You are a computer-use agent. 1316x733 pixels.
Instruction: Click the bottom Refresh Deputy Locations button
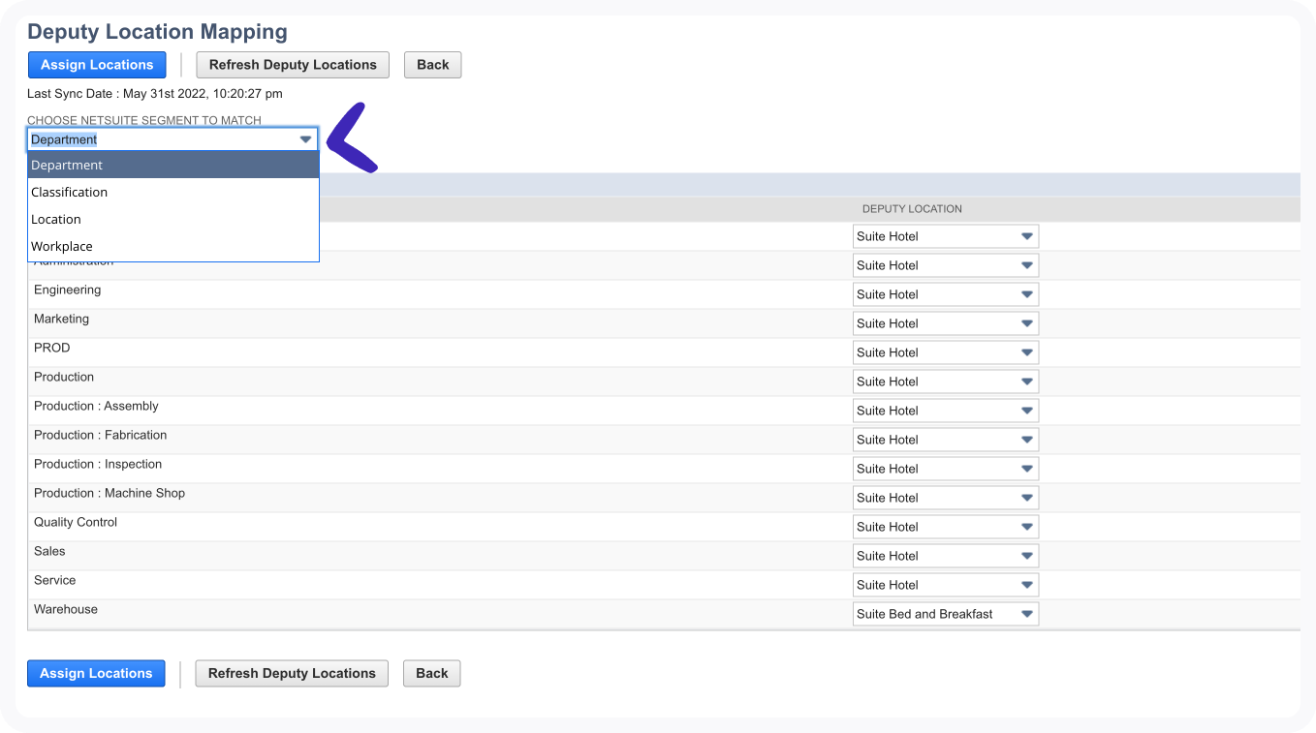(x=292, y=674)
